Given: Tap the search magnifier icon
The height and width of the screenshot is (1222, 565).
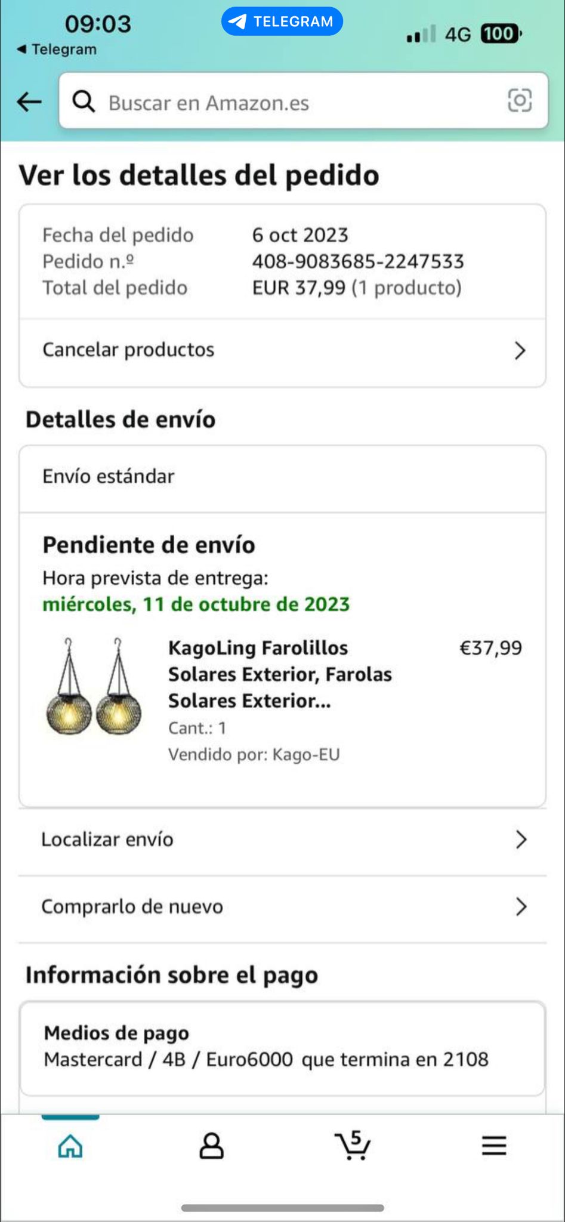Looking at the screenshot, I should pos(84,102).
